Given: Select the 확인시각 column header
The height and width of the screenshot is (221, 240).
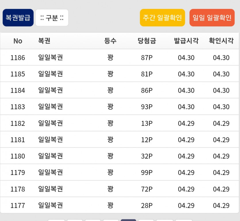Looking at the screenshot, I should 221,41.
